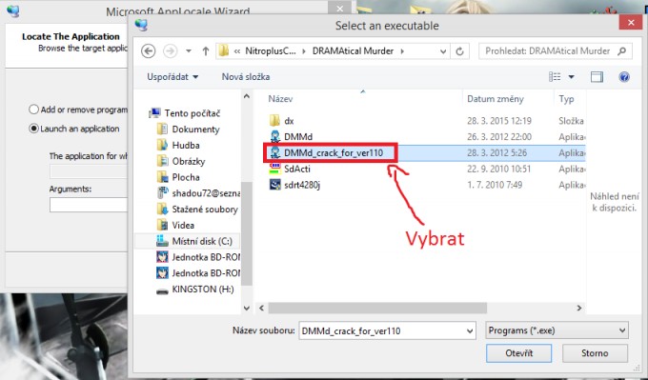Expand the address bar history dropdown
The width and height of the screenshot is (648, 380).
(x=443, y=51)
